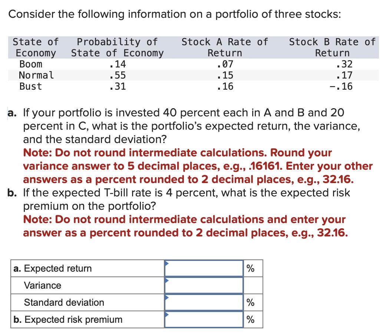
Task: Click the percent sign beside Expected risk premium
Action: pyautogui.click(x=250, y=319)
